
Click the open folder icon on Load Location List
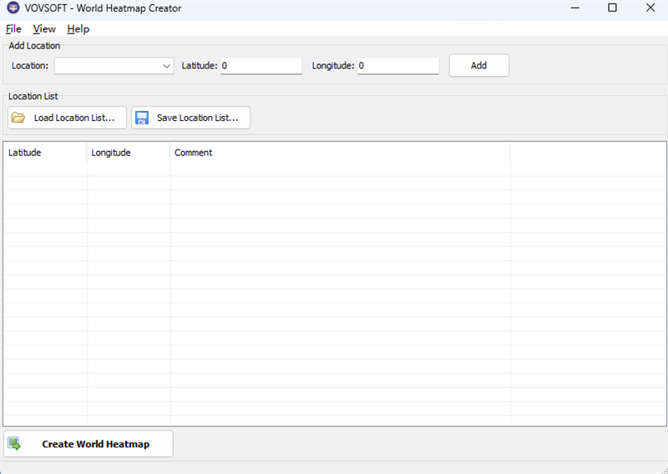(18, 118)
